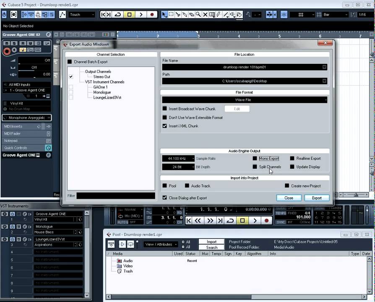375x302 pixels.
Task: Check the Pool import option
Action: tap(164, 185)
